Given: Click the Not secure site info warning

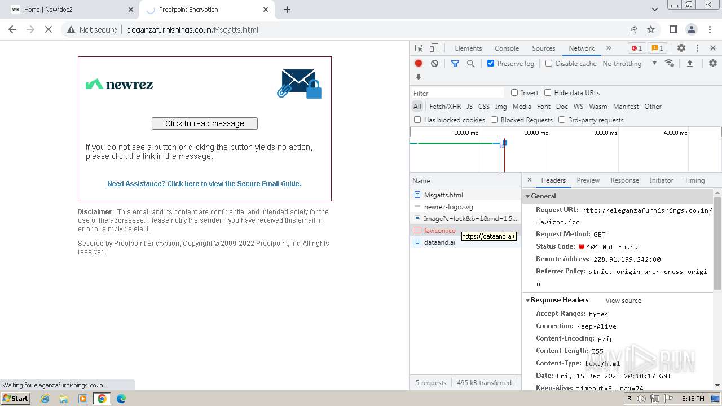Looking at the screenshot, I should [x=92, y=30].
